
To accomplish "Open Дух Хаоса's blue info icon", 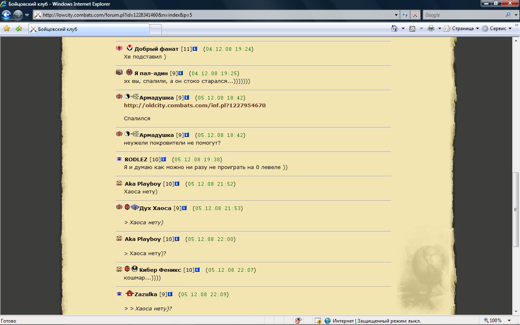I will pos(184,208).
